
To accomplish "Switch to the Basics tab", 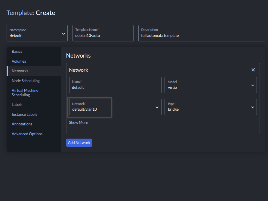I will [x=17, y=52].
